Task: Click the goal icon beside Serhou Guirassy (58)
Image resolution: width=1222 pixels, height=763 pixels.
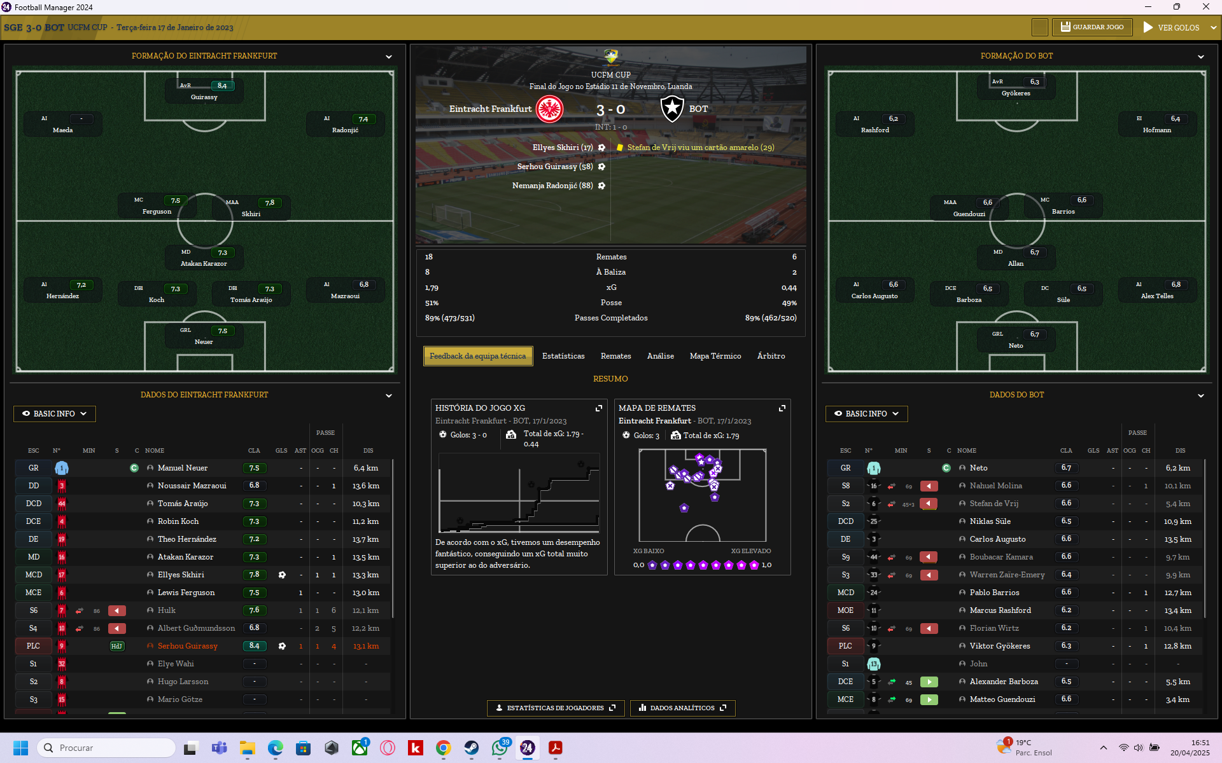Action: click(601, 167)
